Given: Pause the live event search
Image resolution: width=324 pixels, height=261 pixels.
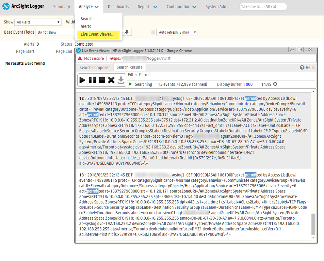Looking at the screenshot, I should click(92, 80).
